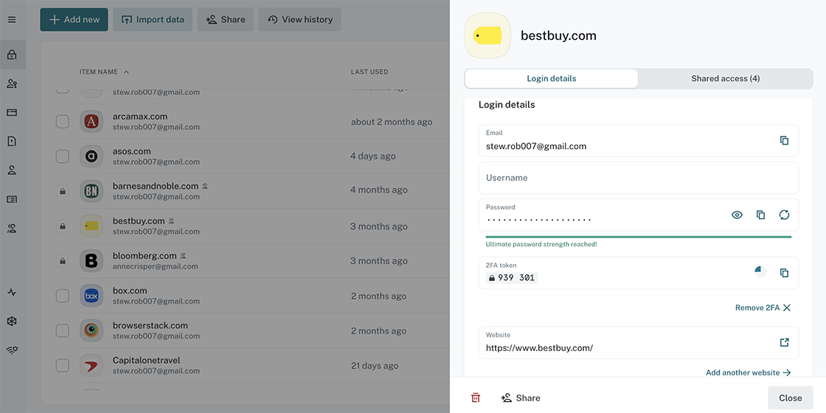This screenshot has height=413, width=826.
Task: Click the password strength bar
Action: tap(638, 237)
